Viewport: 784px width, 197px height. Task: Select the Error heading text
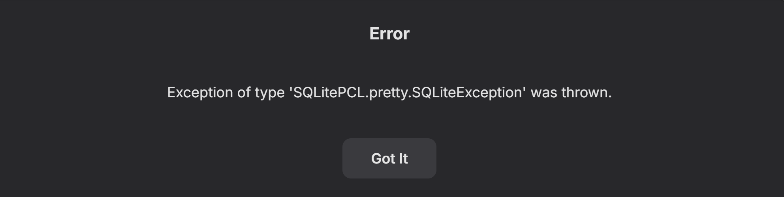coord(389,33)
